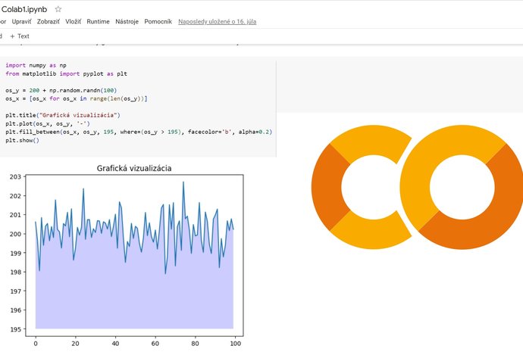Add a new Text cell
The width and height of the screenshot is (523, 355).
click(x=19, y=36)
